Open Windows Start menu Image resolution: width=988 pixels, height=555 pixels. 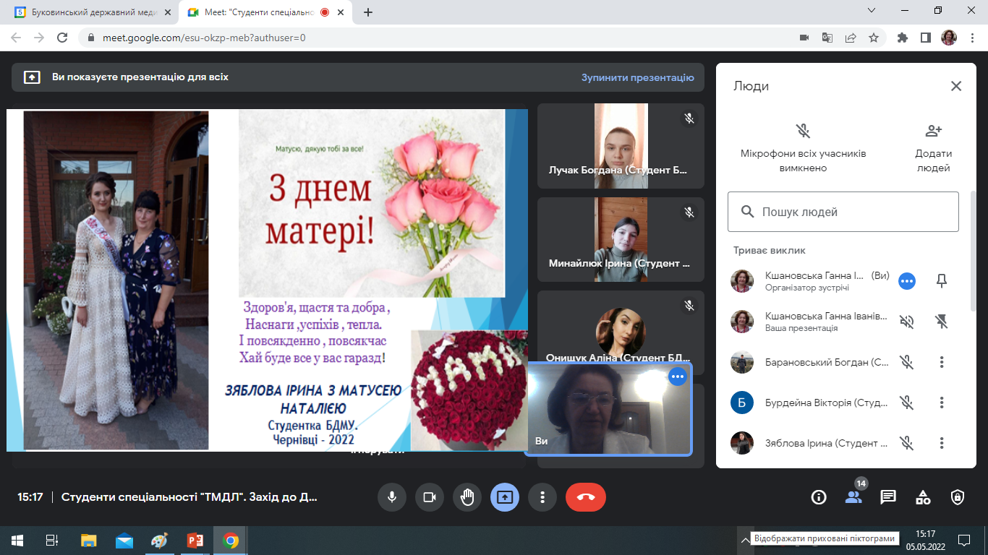click(17, 540)
